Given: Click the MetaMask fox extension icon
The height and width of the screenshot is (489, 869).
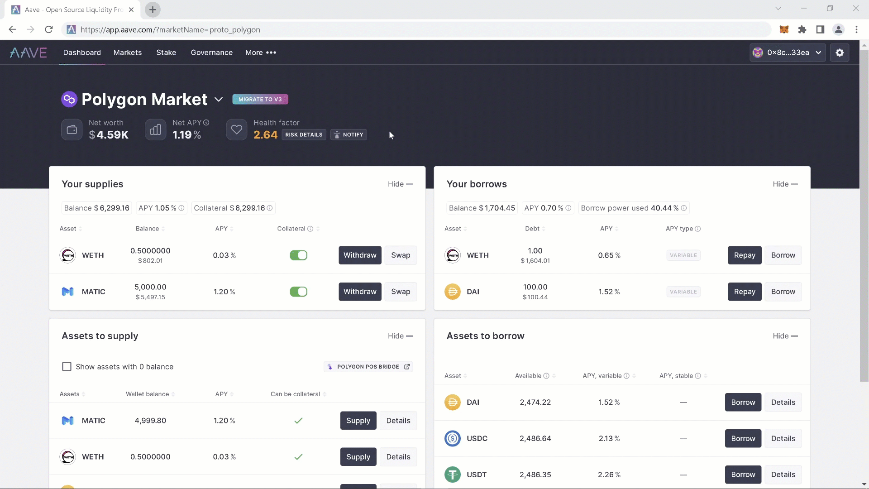Looking at the screenshot, I should click(784, 29).
